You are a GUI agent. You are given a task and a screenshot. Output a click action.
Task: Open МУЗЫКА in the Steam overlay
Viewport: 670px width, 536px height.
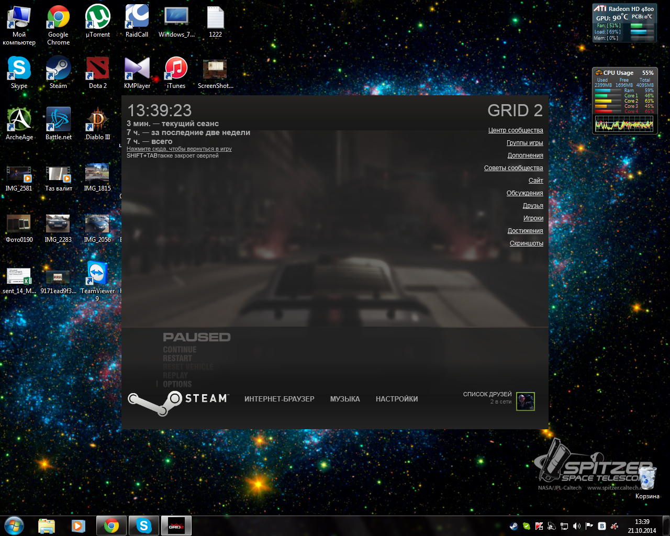point(345,399)
